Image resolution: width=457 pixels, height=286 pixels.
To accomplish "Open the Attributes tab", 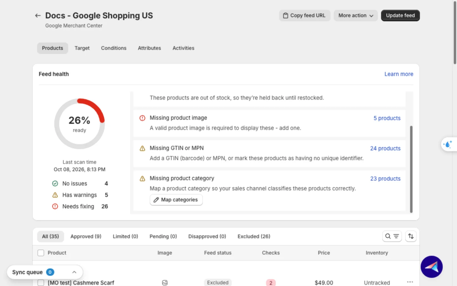I will click(149, 48).
